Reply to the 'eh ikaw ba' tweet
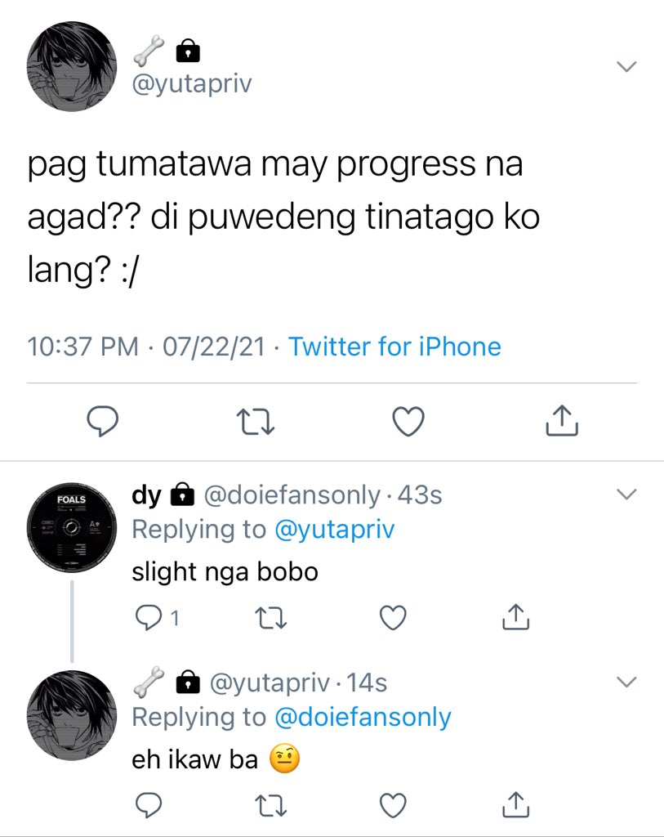 (149, 805)
